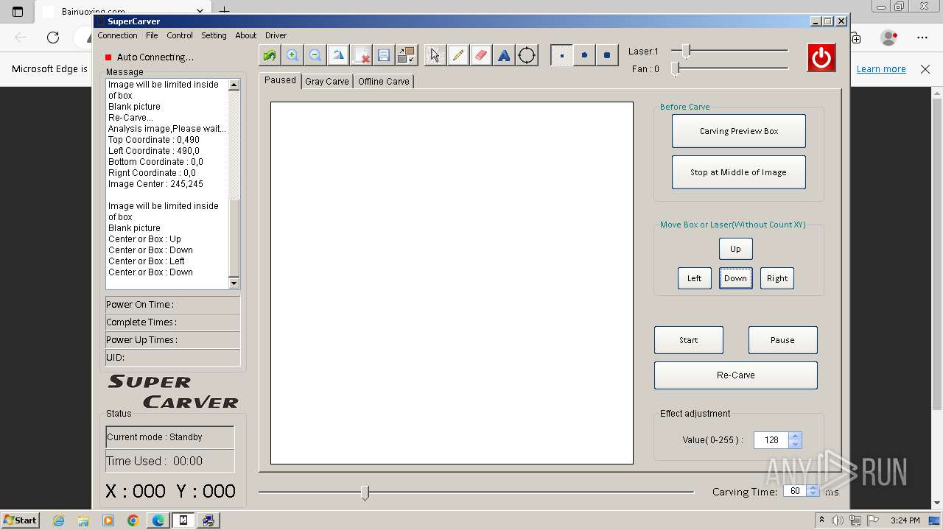Screen dimensions: 943x530
Task: Increase the effect adjustment value with up arrow
Action: point(795,437)
